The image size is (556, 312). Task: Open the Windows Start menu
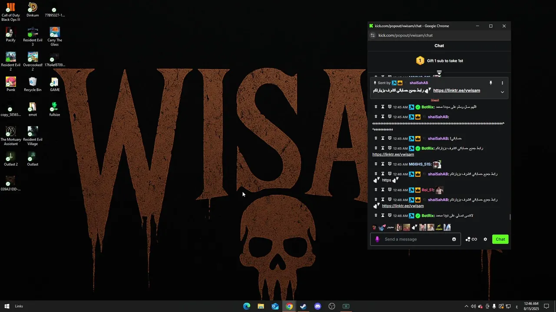point(7,306)
